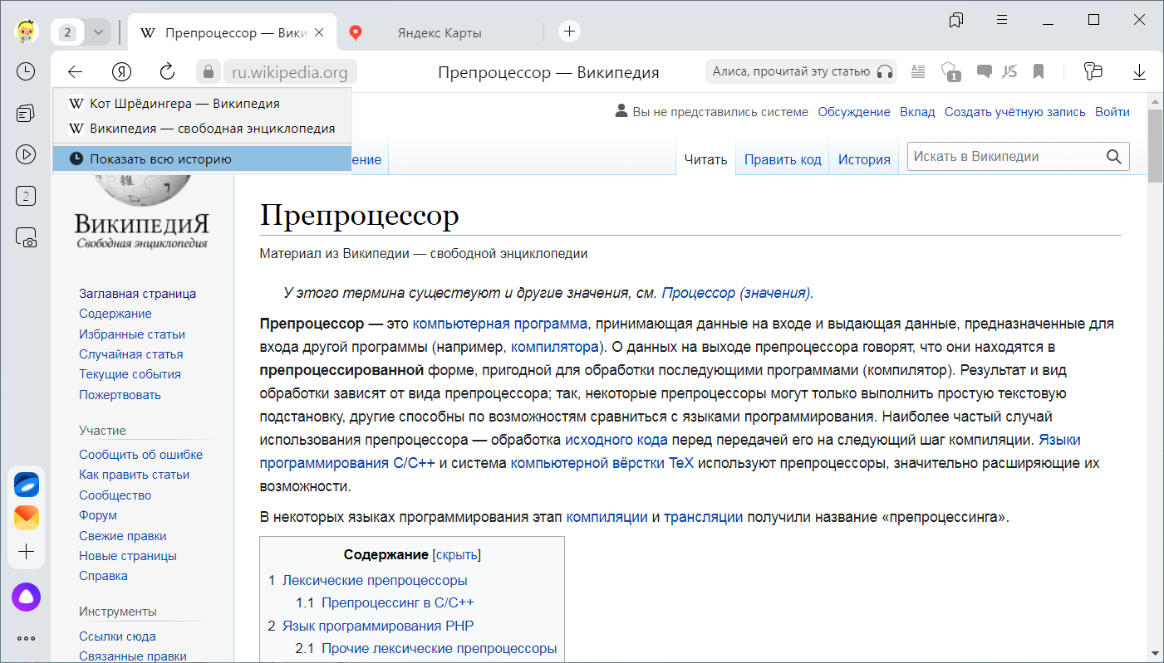
Task: Launch Alice assistant purple icon
Action: 26,596
